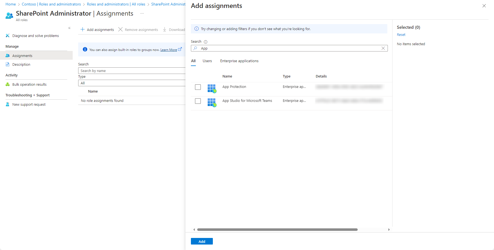
Task: Switch to the Users tab
Action: pyautogui.click(x=207, y=61)
